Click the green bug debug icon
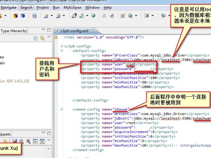The image size is (211, 158). point(163,16)
